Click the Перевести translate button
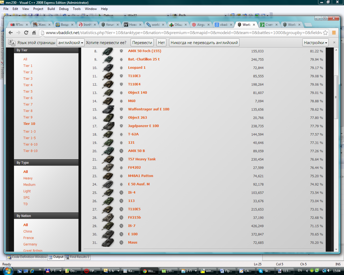The height and width of the screenshot is (275, 344). pos(142,42)
